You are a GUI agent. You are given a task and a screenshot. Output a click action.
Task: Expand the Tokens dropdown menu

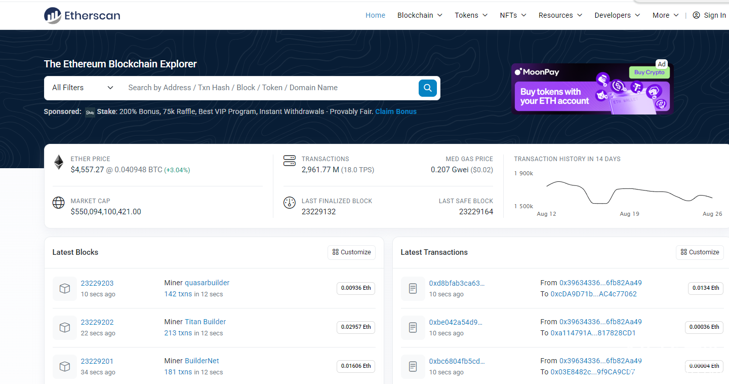(x=471, y=15)
